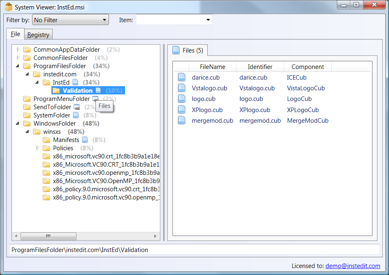Select the MergeModCub component cell
389x275 pixels.
coord(308,121)
